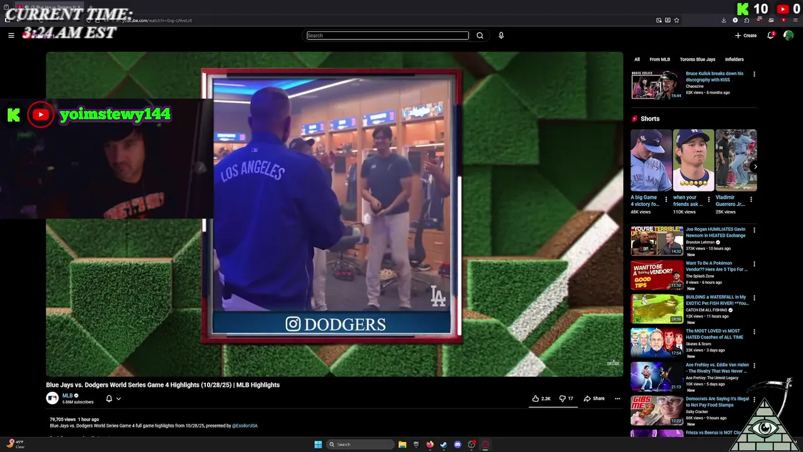Viewport: 803px width, 452px height.
Task: Open options for MOST LOVED coaches video
Action: point(754,332)
